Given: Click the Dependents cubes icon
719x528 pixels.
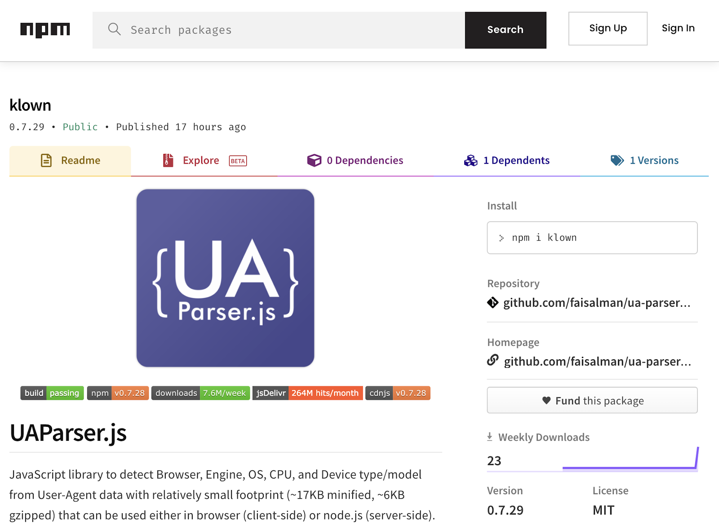Looking at the screenshot, I should click(x=470, y=161).
